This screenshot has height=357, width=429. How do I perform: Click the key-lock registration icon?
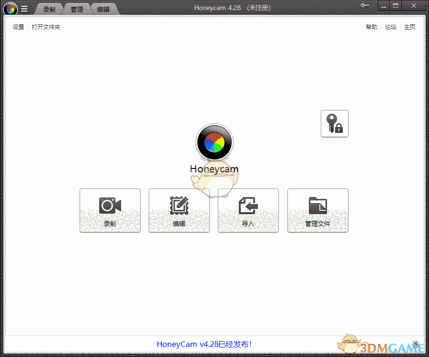pos(334,123)
